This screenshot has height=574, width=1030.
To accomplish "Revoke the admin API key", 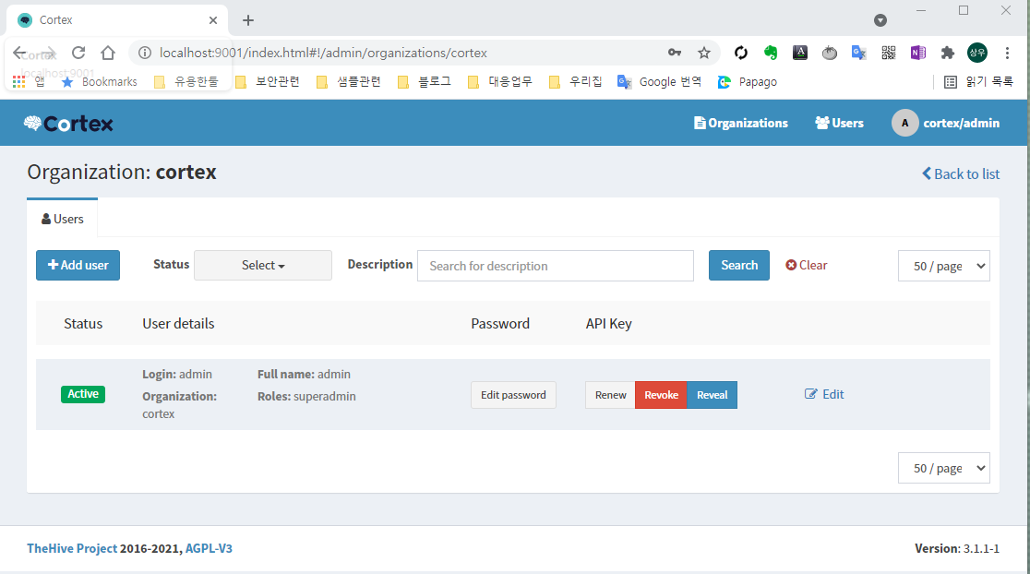I will [x=661, y=395].
